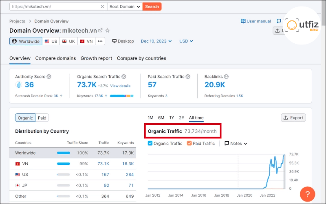Open more databases ellipsis menu
The height and width of the screenshot is (204, 326).
(100, 41)
